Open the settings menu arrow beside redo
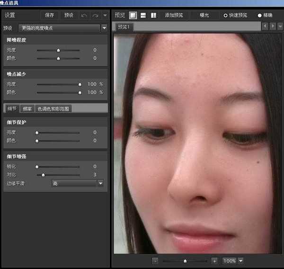Viewport: 284px width, 269px height. coord(105,15)
